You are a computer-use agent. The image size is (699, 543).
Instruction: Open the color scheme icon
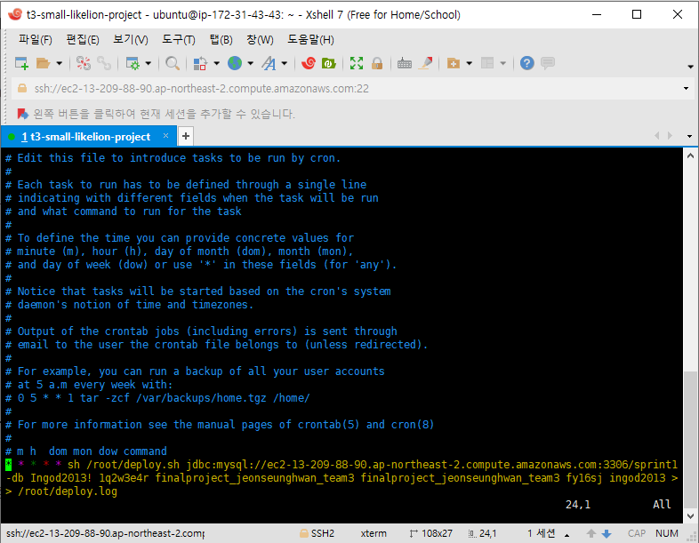click(200, 63)
